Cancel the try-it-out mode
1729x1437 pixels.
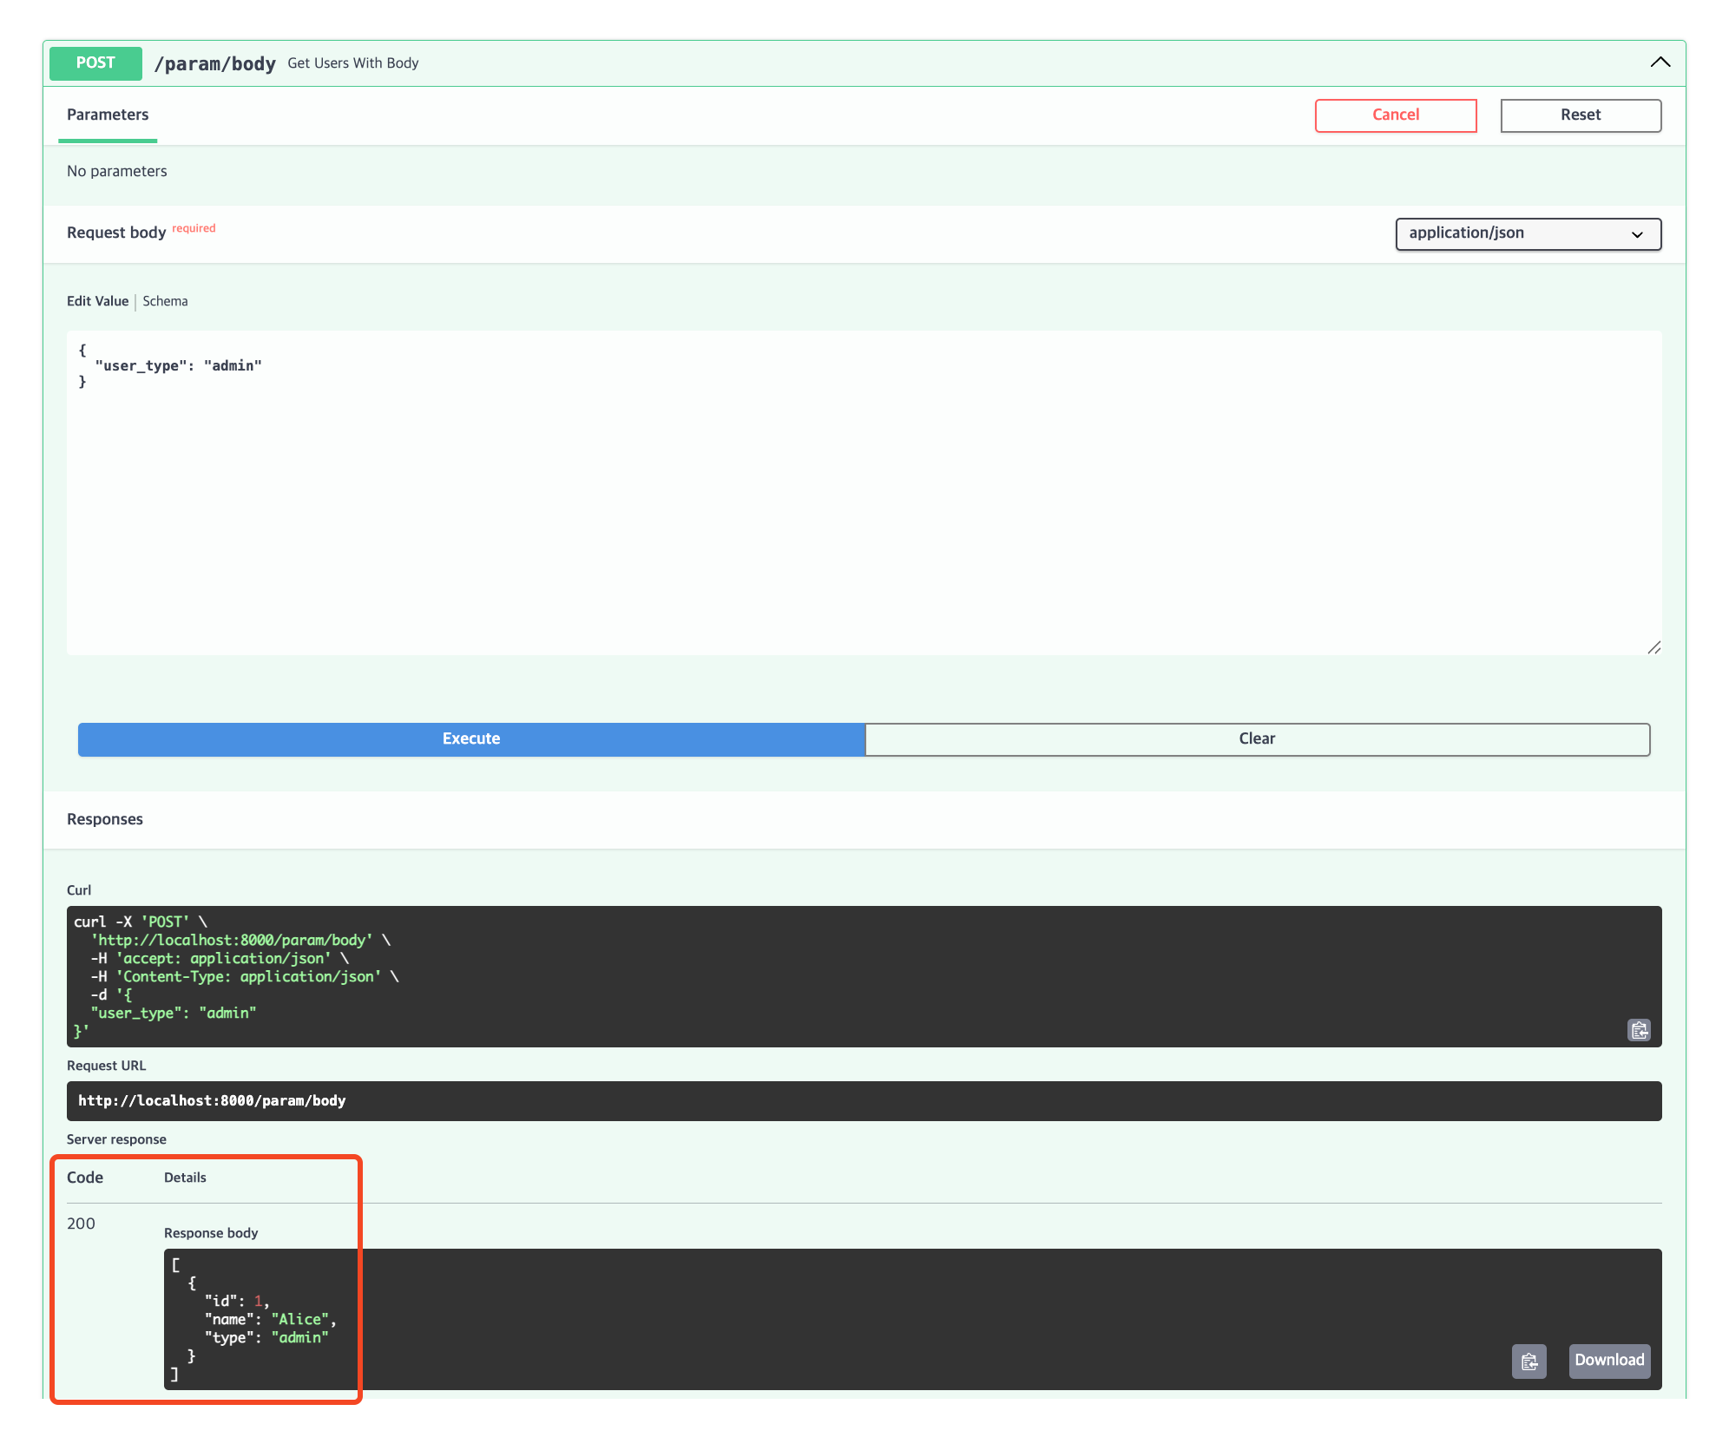click(1395, 115)
